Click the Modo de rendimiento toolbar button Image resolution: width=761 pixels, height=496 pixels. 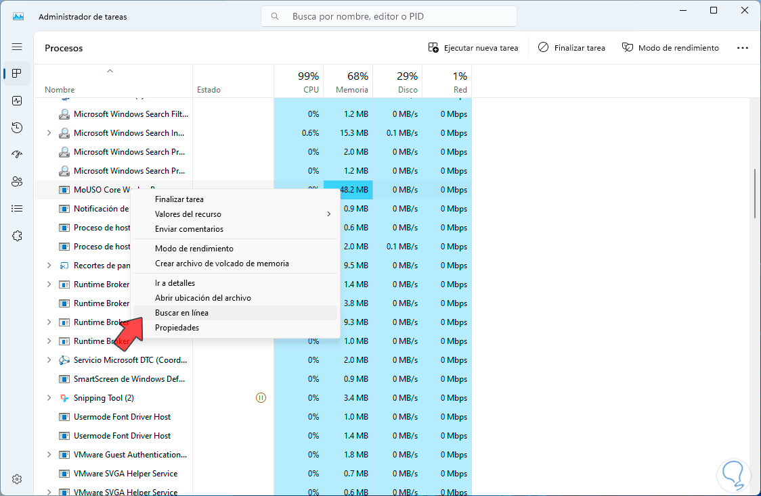670,47
